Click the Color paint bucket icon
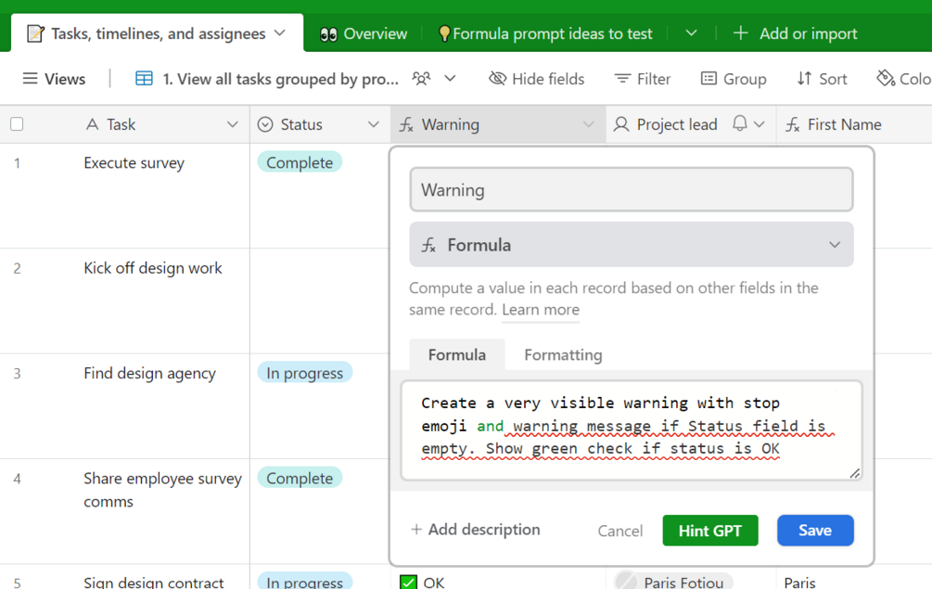 (886, 79)
